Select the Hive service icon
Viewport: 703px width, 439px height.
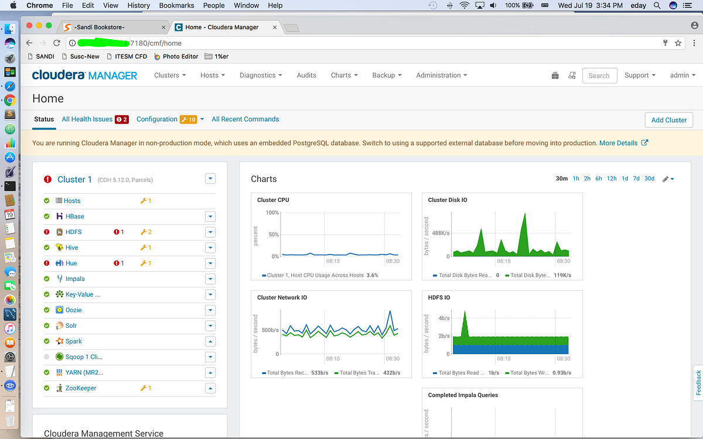(x=59, y=248)
